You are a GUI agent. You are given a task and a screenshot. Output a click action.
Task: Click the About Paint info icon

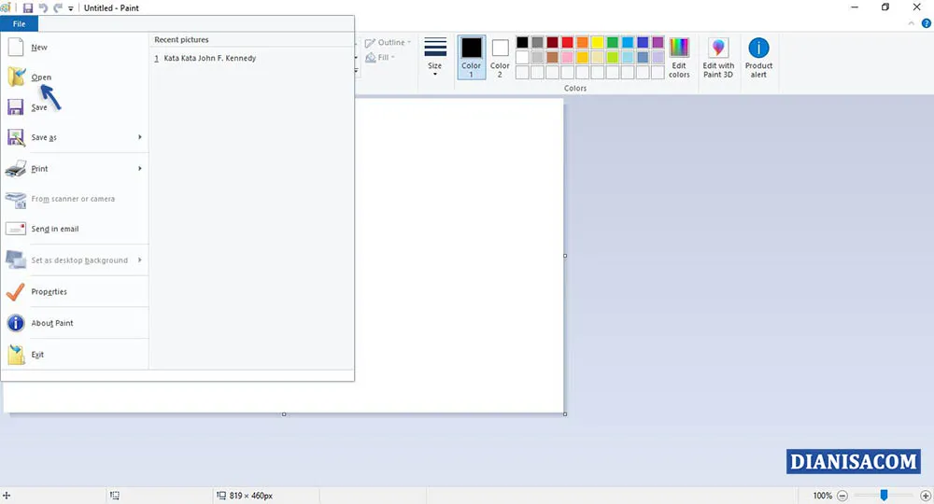[16, 323]
